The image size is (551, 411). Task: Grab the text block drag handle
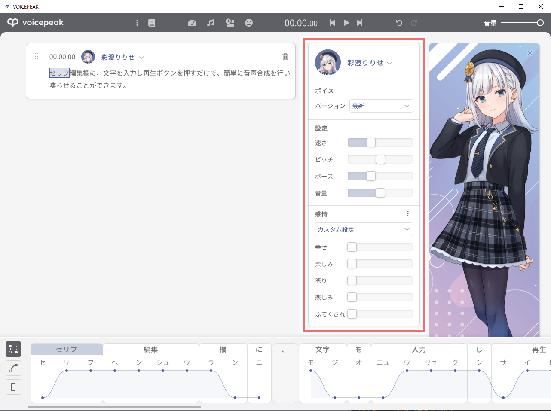(x=37, y=56)
